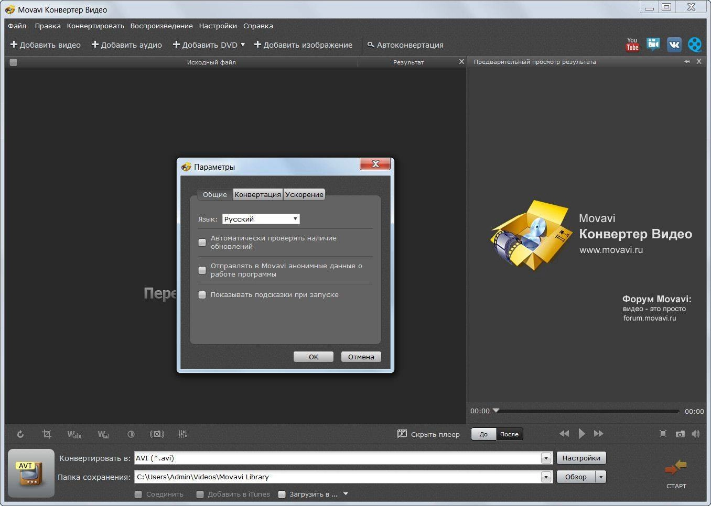
Task: Enable sending anonymous data to Movavi
Action: pos(202,270)
